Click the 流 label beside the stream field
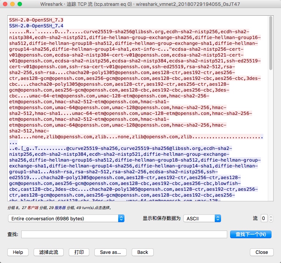Screen dimensions: 281x263 (x=255, y=218)
